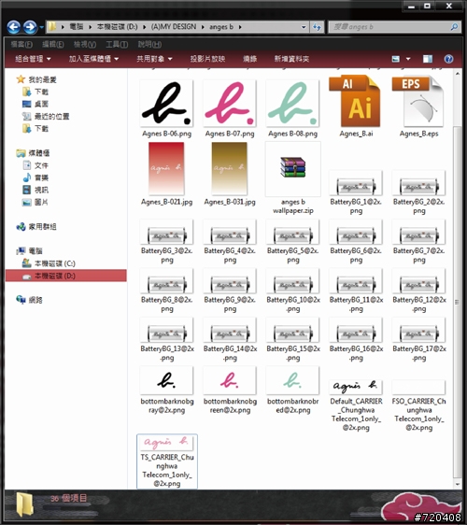The height and width of the screenshot is (525, 467).
Task: Refresh the folder via address bar button
Action: click(x=317, y=27)
